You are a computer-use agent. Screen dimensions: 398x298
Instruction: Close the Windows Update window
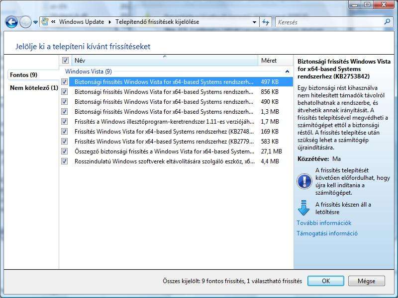[x=384, y=5]
